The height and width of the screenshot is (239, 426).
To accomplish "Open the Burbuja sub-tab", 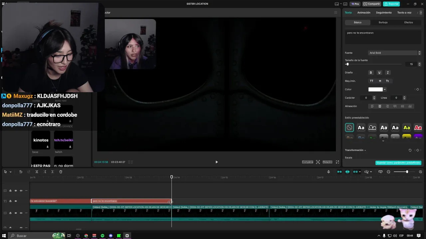I will tap(383, 22).
